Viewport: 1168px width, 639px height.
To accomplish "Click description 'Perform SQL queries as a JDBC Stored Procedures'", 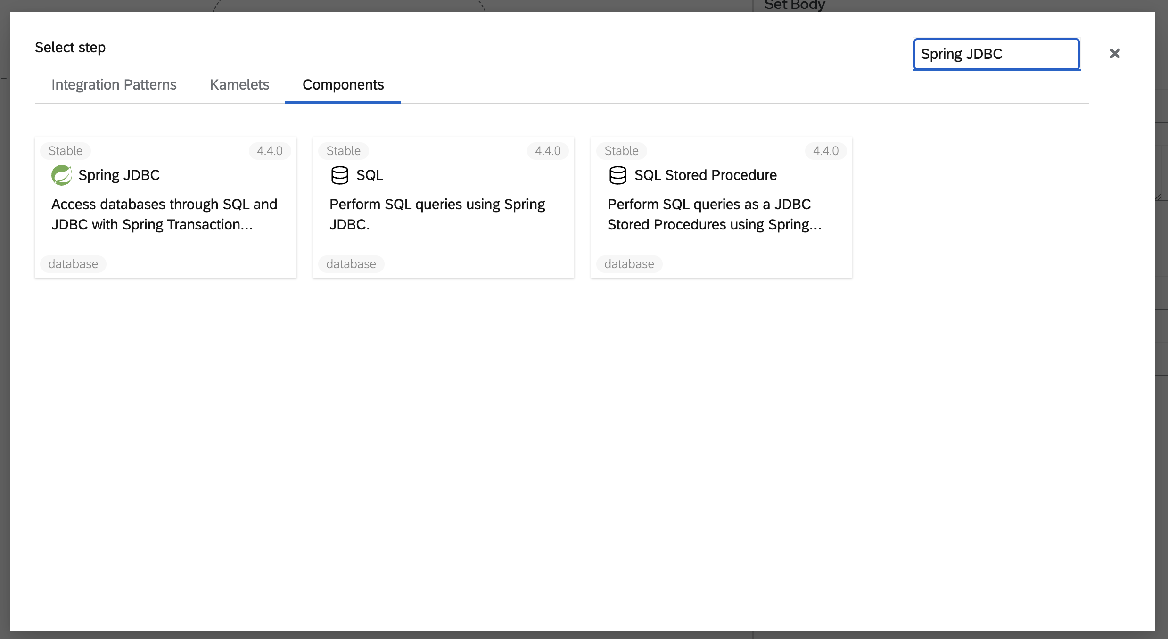I will [714, 214].
